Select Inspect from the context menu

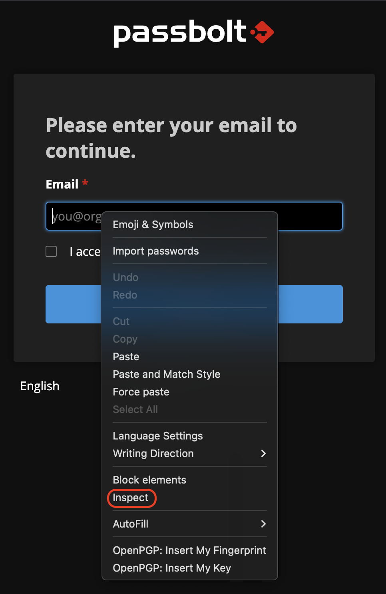[x=131, y=498]
